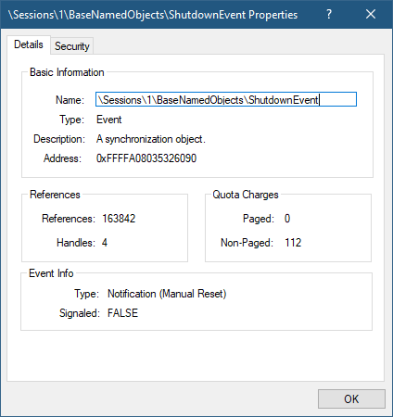The height and width of the screenshot is (417, 393).
Task: Click the OK button
Action: (351, 398)
